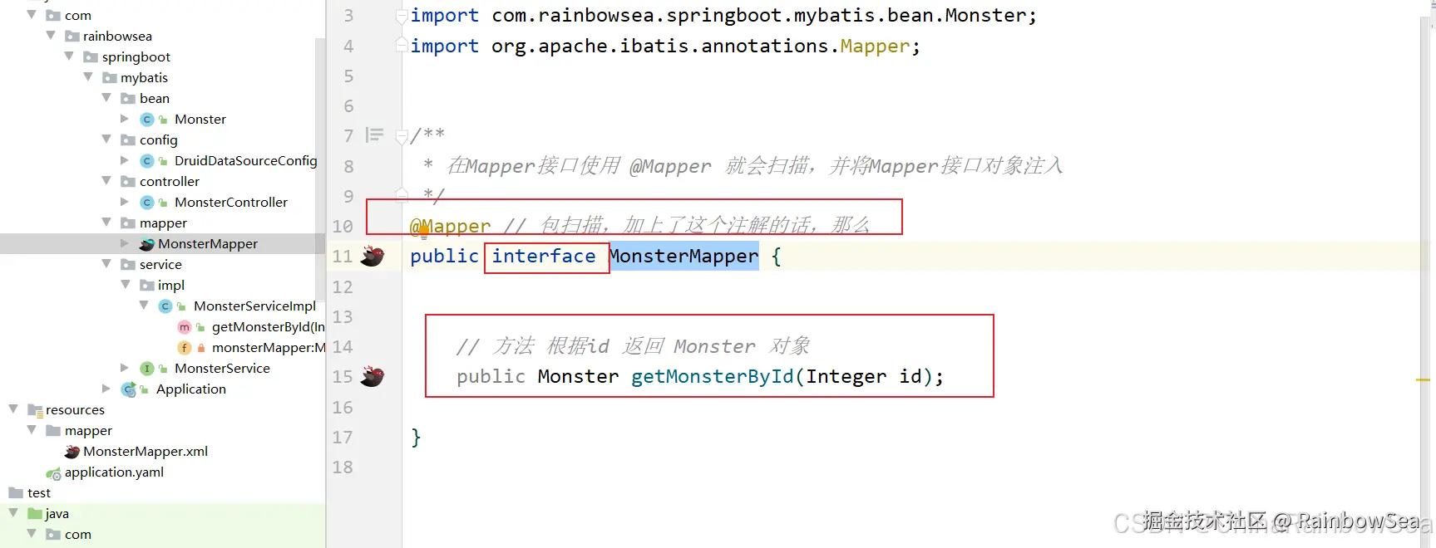
Task: Click the bean package folder icon
Action: pos(128,99)
